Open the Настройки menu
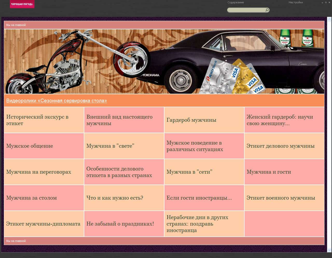This screenshot has height=258, width=332. pos(295,3)
